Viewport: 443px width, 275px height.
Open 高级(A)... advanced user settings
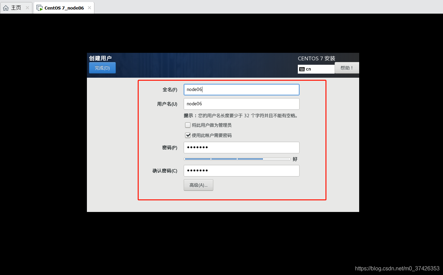pos(198,185)
